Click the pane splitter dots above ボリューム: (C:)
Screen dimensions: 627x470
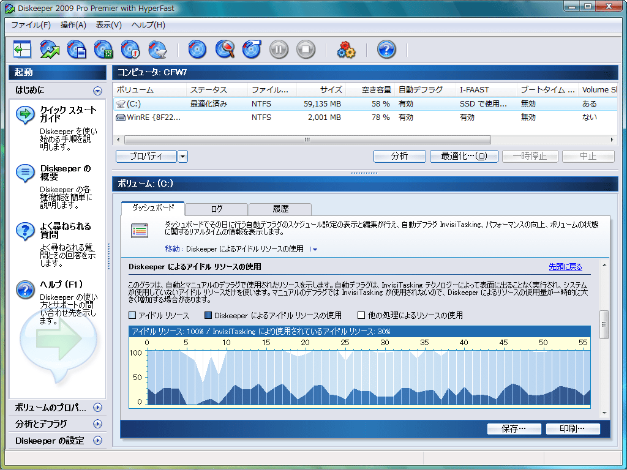tap(364, 173)
